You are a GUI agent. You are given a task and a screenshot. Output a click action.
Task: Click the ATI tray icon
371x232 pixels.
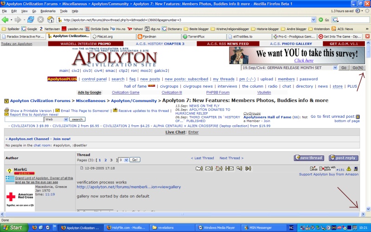pos(339,228)
